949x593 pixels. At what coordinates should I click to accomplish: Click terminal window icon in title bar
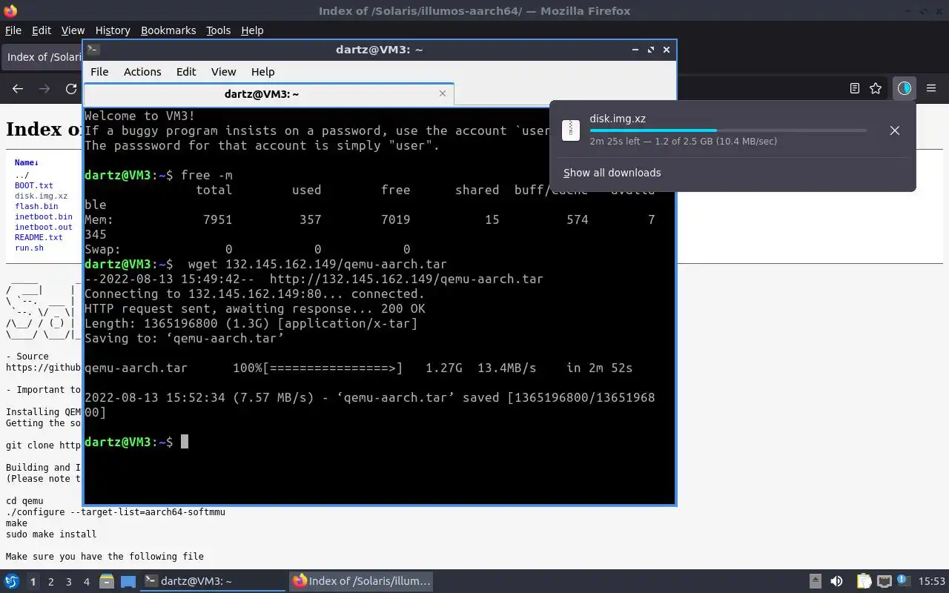click(93, 50)
